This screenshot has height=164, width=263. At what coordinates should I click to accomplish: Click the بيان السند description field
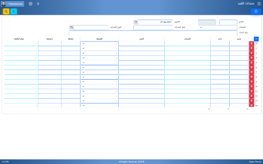pyautogui.click(x=153, y=33)
